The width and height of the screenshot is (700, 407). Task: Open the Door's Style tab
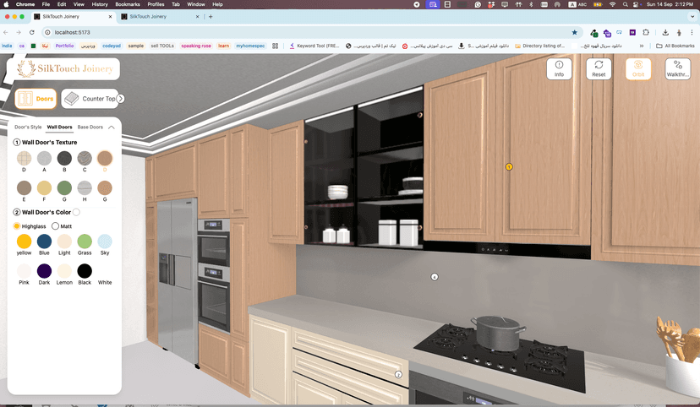(x=28, y=127)
